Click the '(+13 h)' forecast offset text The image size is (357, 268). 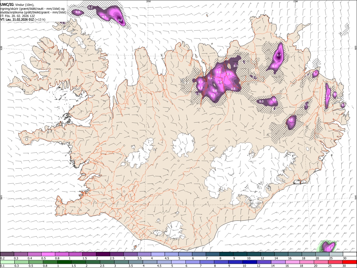(40, 20)
